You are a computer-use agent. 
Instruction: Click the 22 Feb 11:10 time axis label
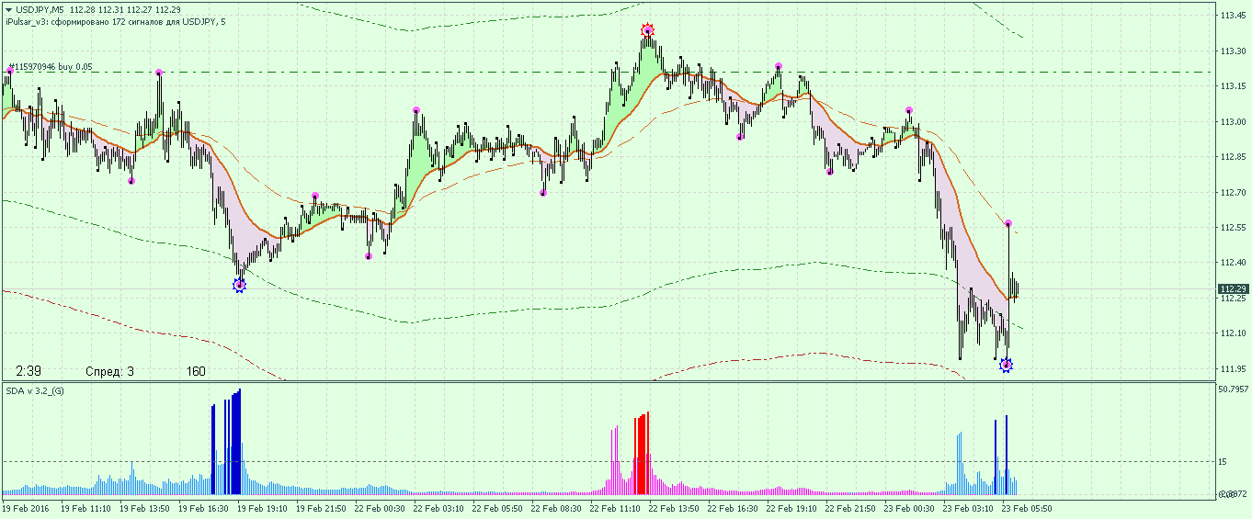pyautogui.click(x=615, y=507)
